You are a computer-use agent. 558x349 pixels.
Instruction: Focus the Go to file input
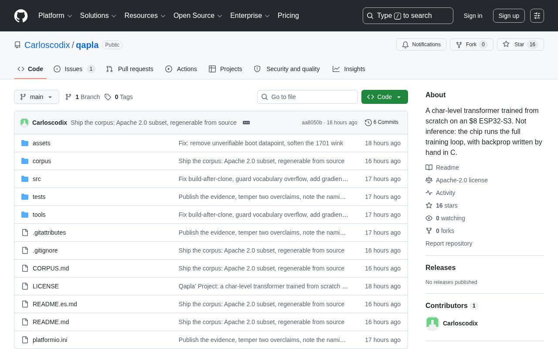click(307, 97)
